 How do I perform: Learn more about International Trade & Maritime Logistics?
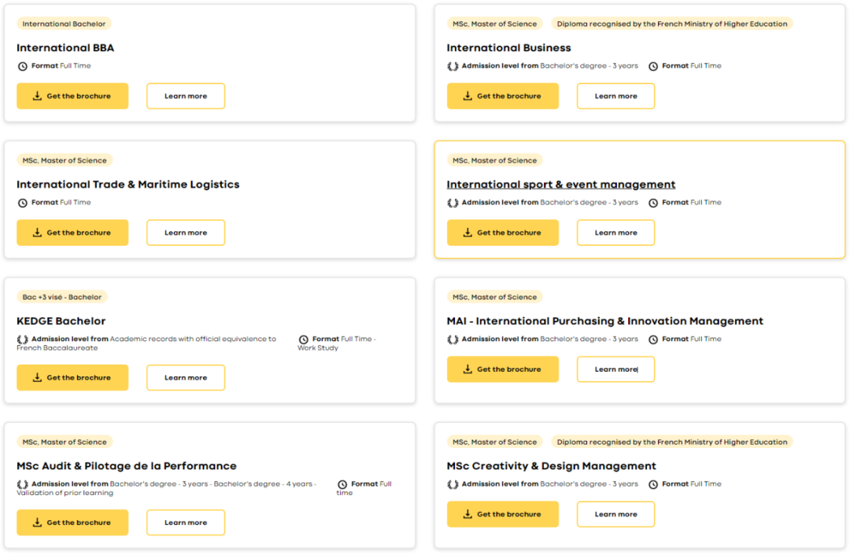186,233
